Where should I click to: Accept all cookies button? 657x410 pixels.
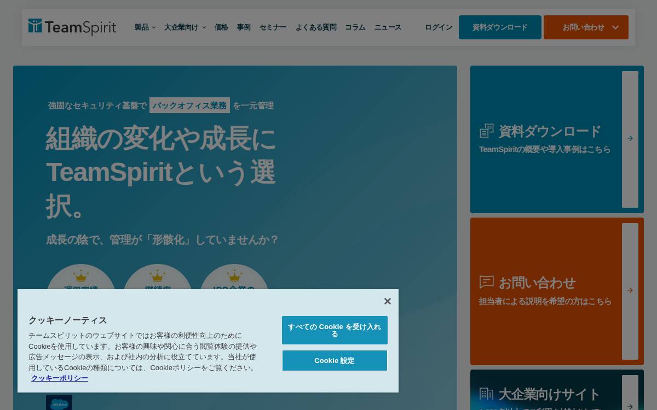pos(335,330)
